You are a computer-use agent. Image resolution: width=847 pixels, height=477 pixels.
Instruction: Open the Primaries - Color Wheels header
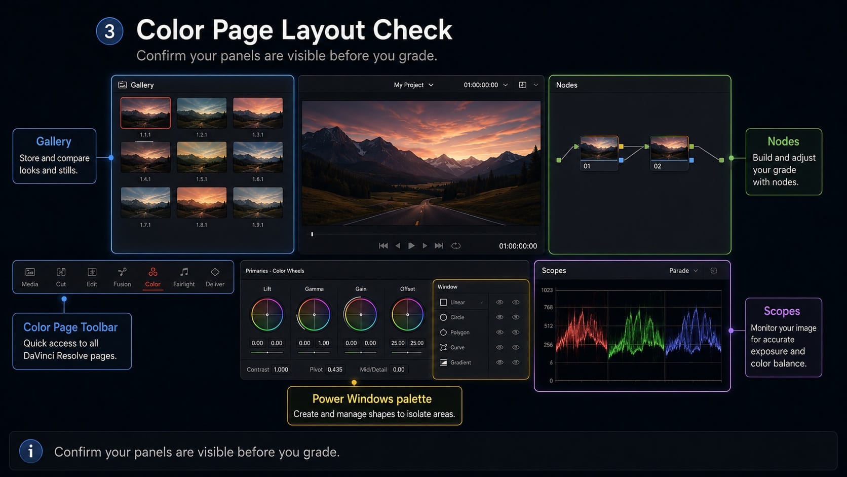coord(275,271)
